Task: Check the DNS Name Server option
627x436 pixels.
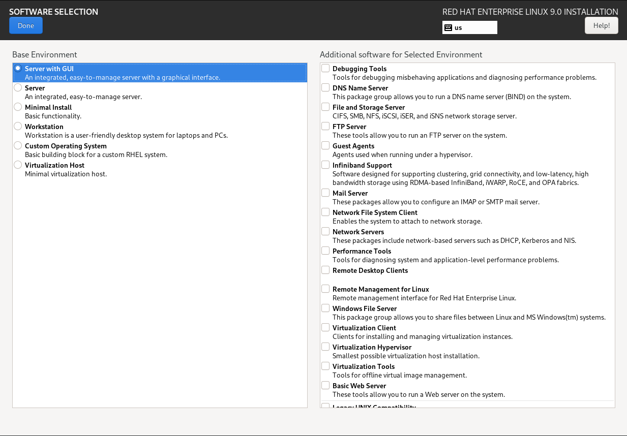Action: [325, 88]
